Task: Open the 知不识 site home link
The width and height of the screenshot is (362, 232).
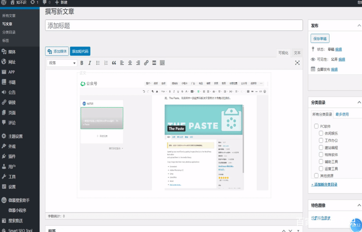Action: [x=18, y=2]
